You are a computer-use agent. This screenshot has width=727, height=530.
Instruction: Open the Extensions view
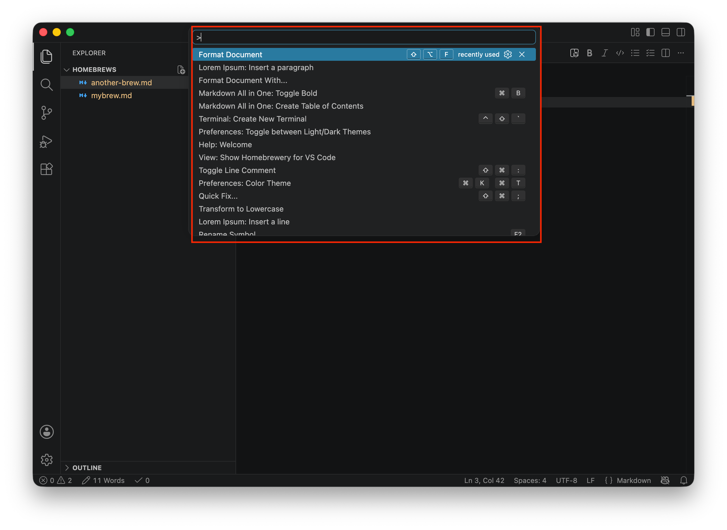pos(46,169)
